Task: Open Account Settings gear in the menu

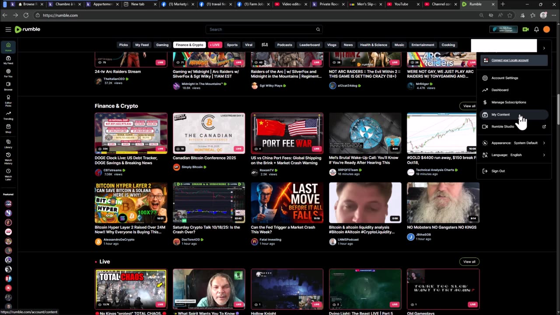Action: [x=485, y=78]
